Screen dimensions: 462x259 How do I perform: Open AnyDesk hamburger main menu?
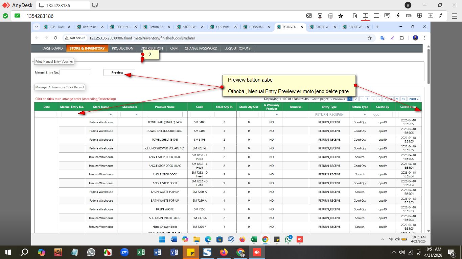click(x=455, y=16)
